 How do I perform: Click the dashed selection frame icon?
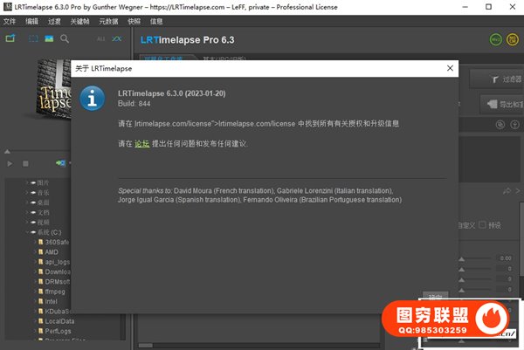click(33, 39)
